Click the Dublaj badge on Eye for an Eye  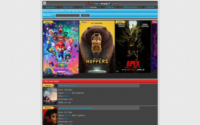pos(48,108)
